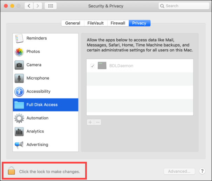The height and width of the screenshot is (181, 212).
Task: Click the Analytics bar chart icon
Action: tap(19, 131)
